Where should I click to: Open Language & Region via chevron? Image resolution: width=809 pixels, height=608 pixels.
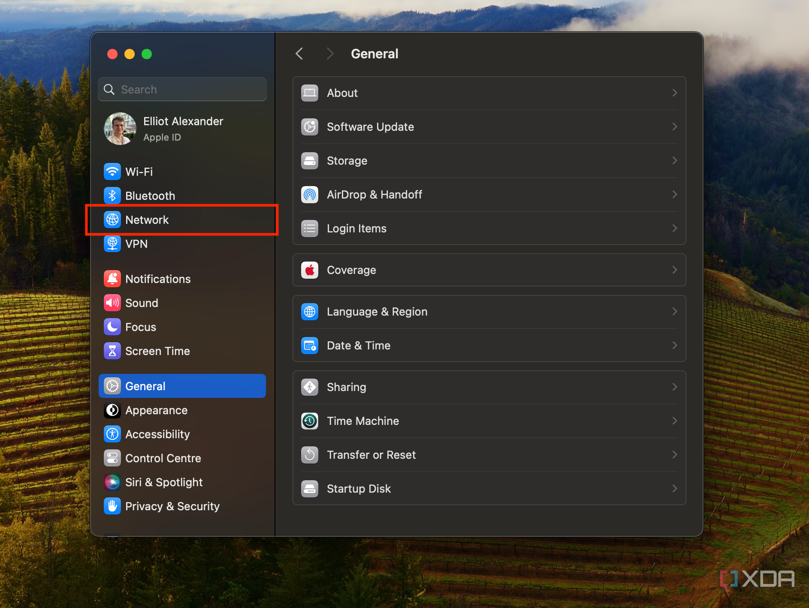coord(675,312)
